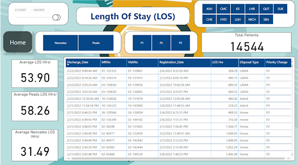Viewport: 298px width, 165px height.
Task: Select the Neonates slicer tile
Action: coord(60,43)
